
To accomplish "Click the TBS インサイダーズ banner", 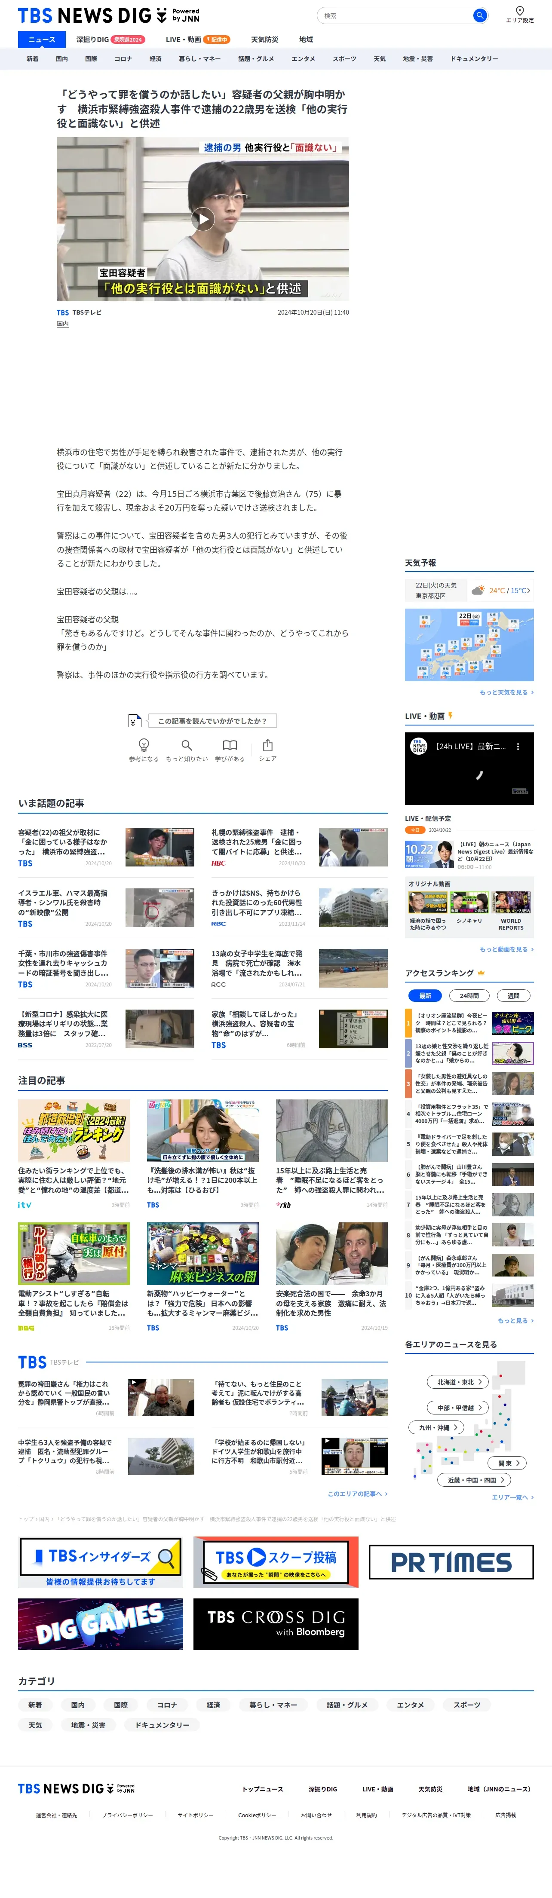I will click(x=100, y=1562).
